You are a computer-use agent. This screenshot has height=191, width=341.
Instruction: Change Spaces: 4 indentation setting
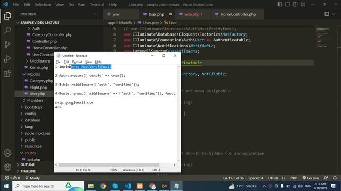click(x=256, y=178)
